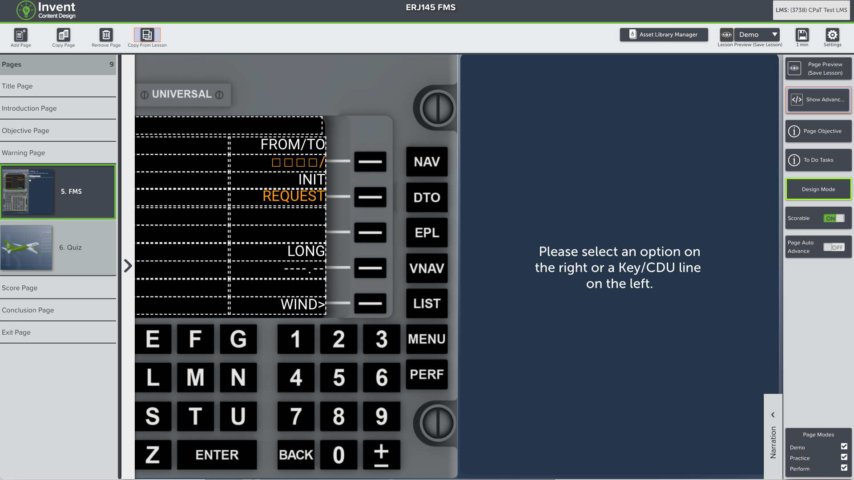Expand the Narration side panel

point(773,415)
